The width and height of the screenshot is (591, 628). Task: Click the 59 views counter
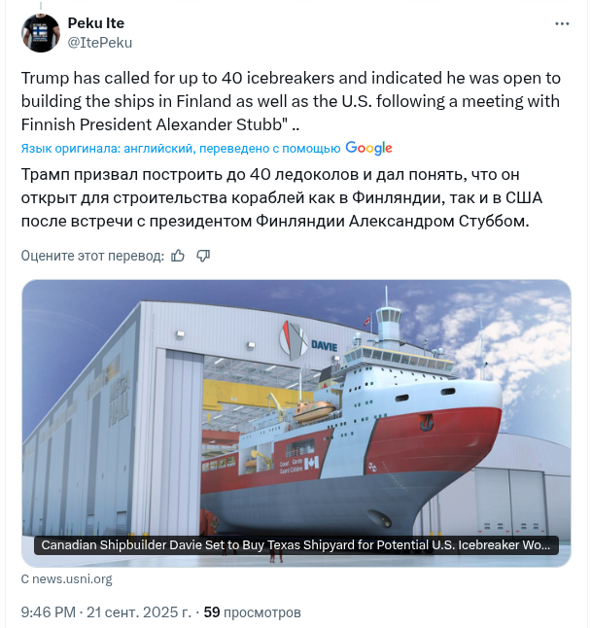252,612
